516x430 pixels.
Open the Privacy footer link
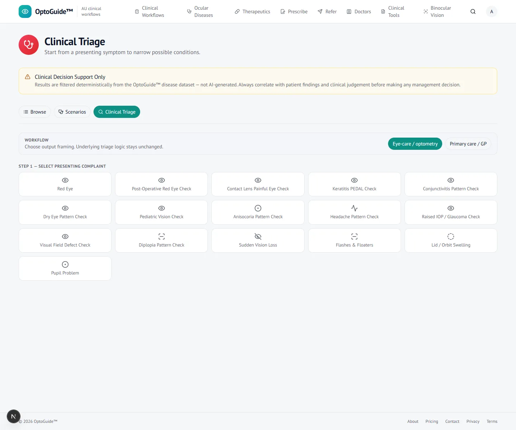coord(473,421)
